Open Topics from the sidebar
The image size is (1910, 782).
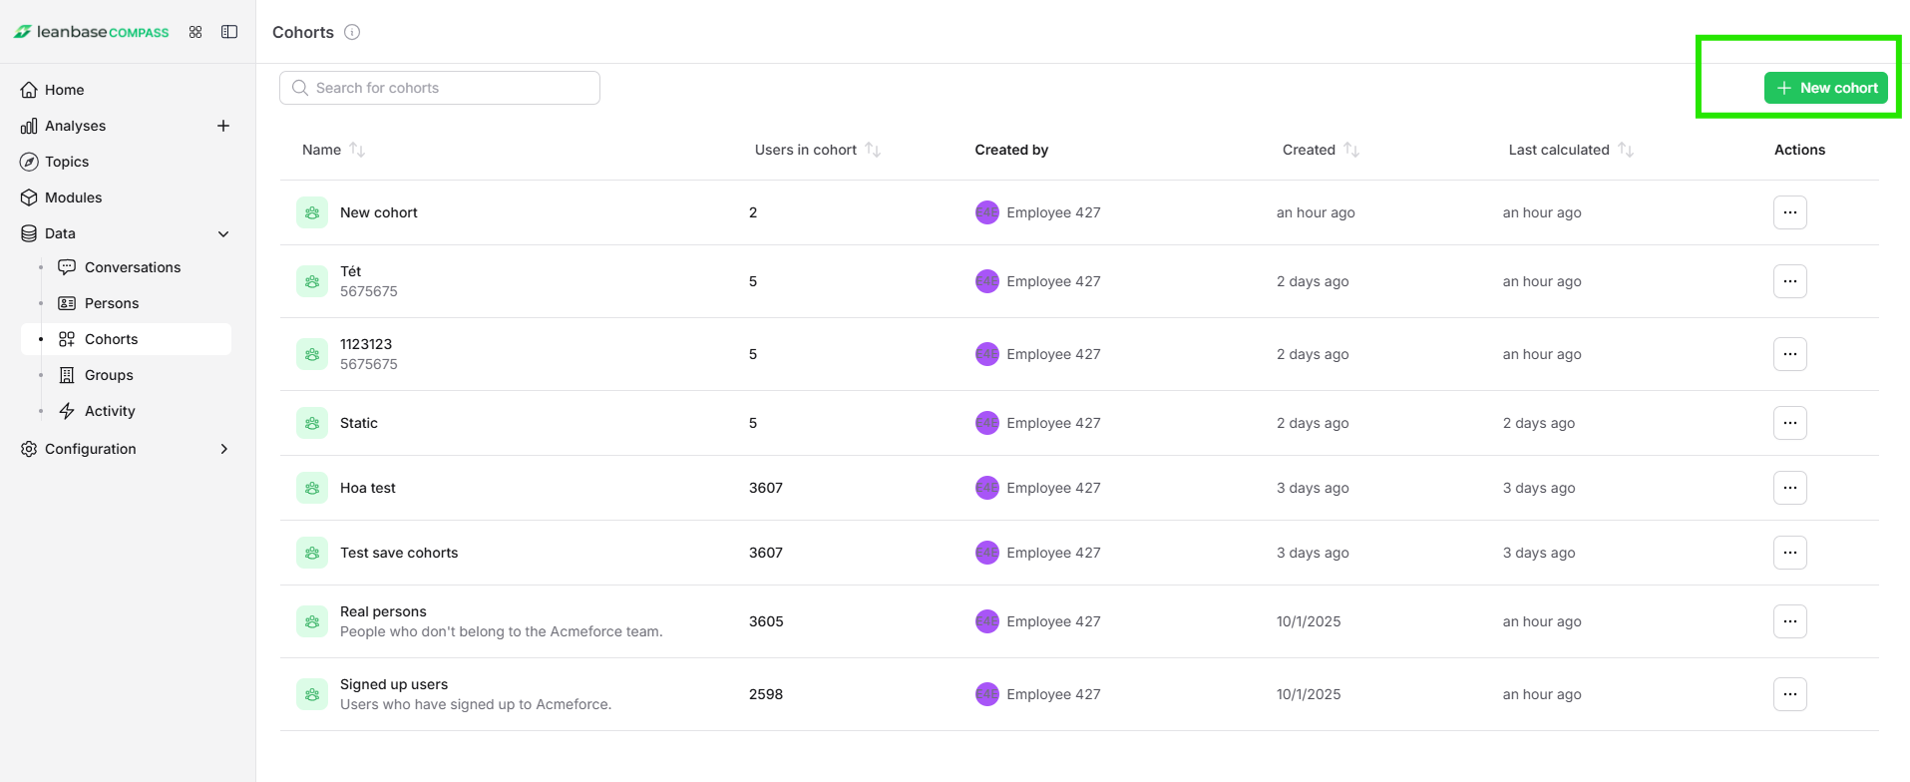tap(67, 162)
